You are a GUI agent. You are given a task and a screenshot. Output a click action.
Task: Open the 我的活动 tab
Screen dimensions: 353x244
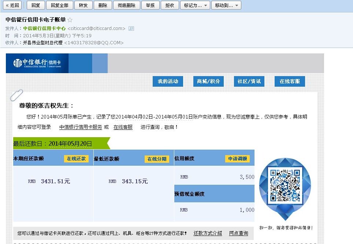point(168,82)
